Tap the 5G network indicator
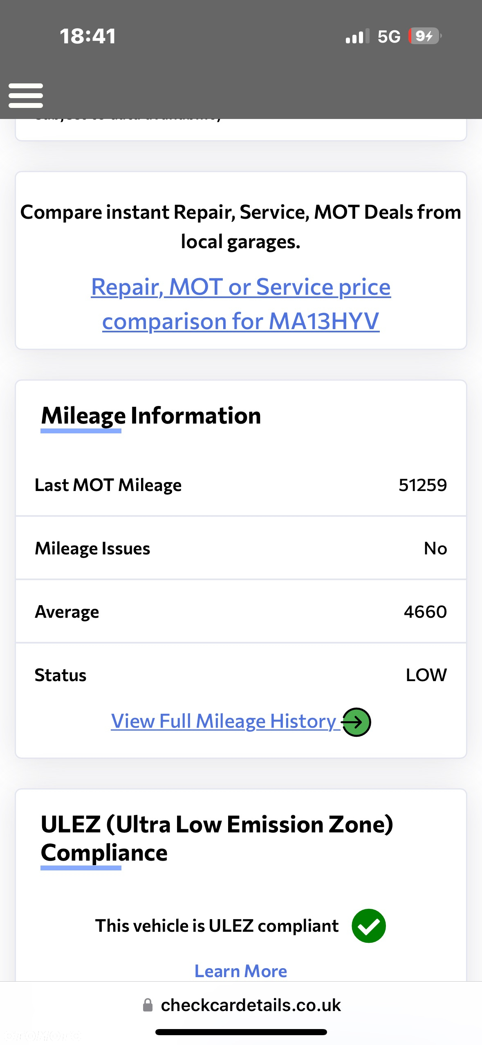The width and height of the screenshot is (482, 1045). click(389, 36)
